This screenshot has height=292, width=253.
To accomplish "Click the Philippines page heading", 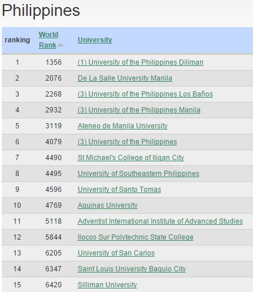I will (x=41, y=10).
